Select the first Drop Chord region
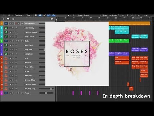Viewport: 154px width, 116px height. click(x=135, y=36)
